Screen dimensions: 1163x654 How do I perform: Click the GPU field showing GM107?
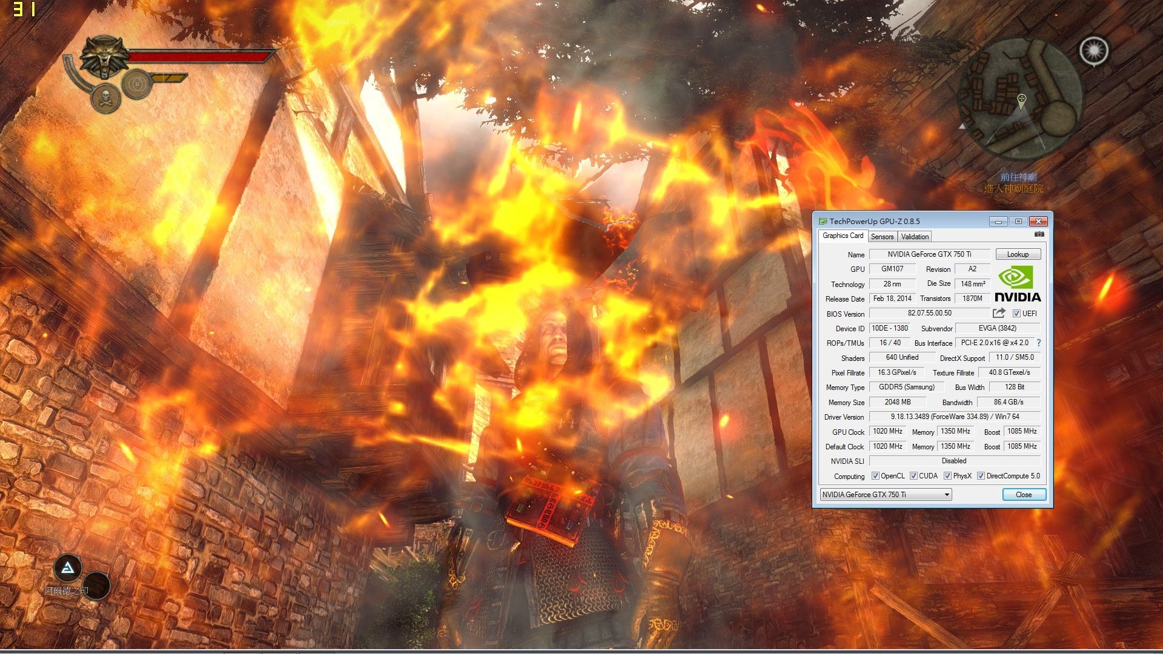coord(892,269)
